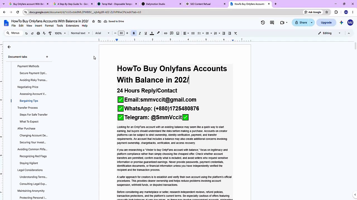
Task: Open version history clock icon
Action: (x=263, y=22)
